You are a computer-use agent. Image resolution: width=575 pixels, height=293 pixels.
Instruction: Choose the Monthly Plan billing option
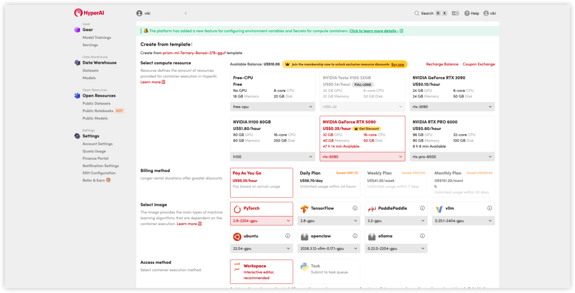(x=464, y=183)
